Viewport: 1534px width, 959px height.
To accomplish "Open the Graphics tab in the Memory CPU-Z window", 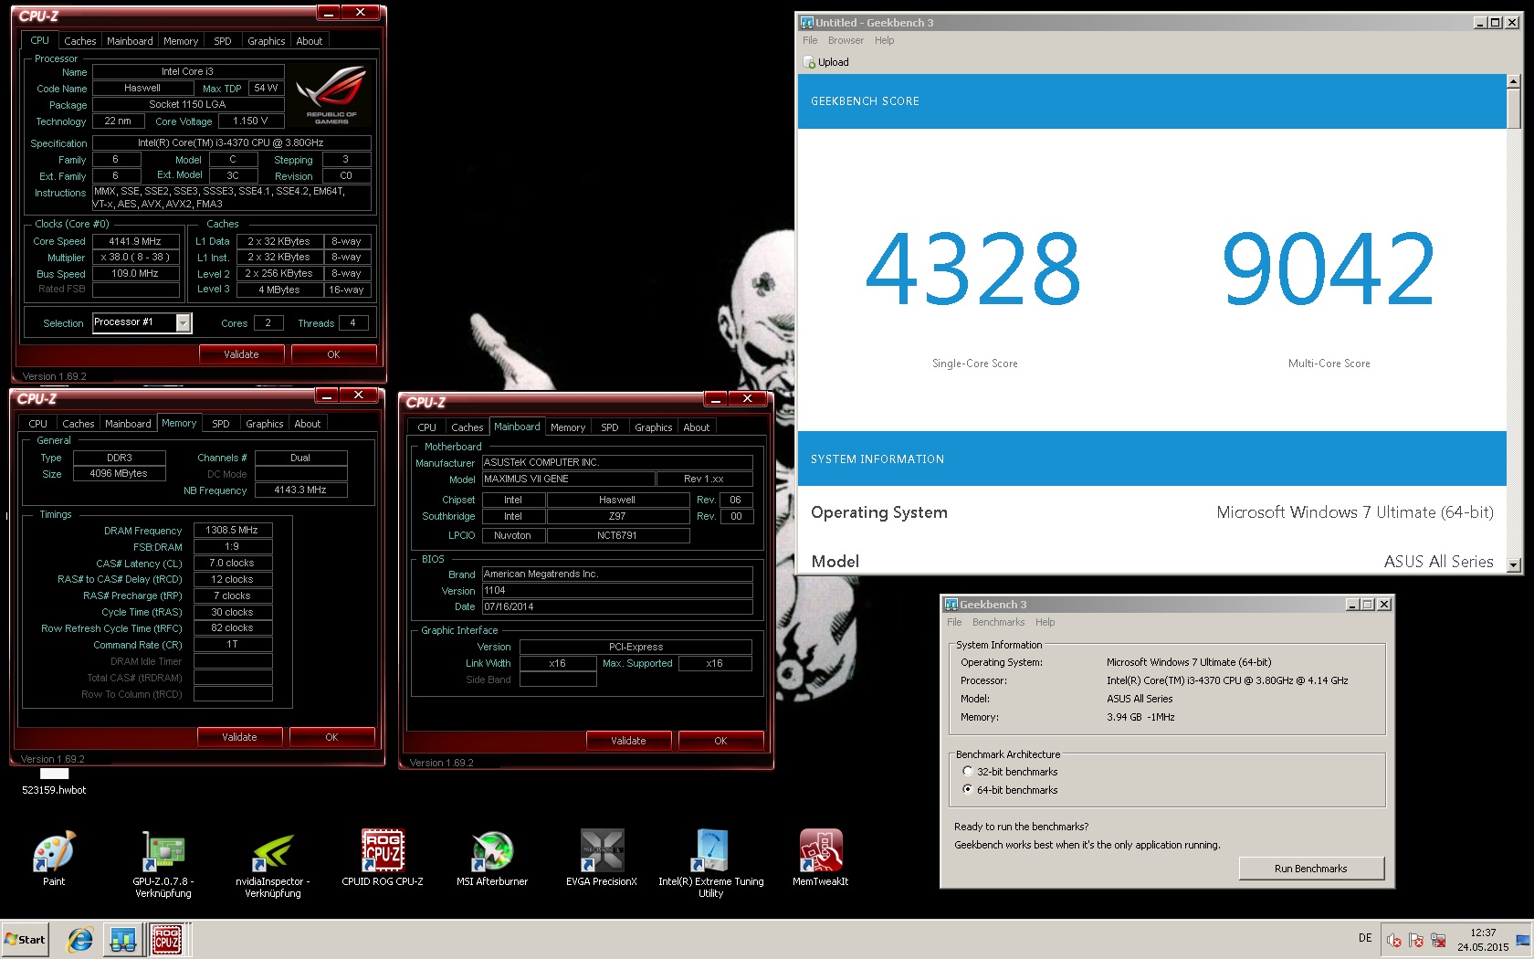I will point(265,424).
